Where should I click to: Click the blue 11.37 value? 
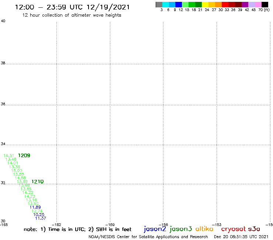pyautogui.click(x=41, y=218)
